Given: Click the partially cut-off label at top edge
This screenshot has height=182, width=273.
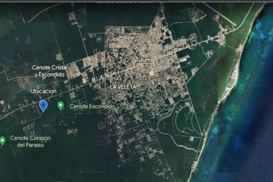Looking at the screenshot, I should (123, 2).
